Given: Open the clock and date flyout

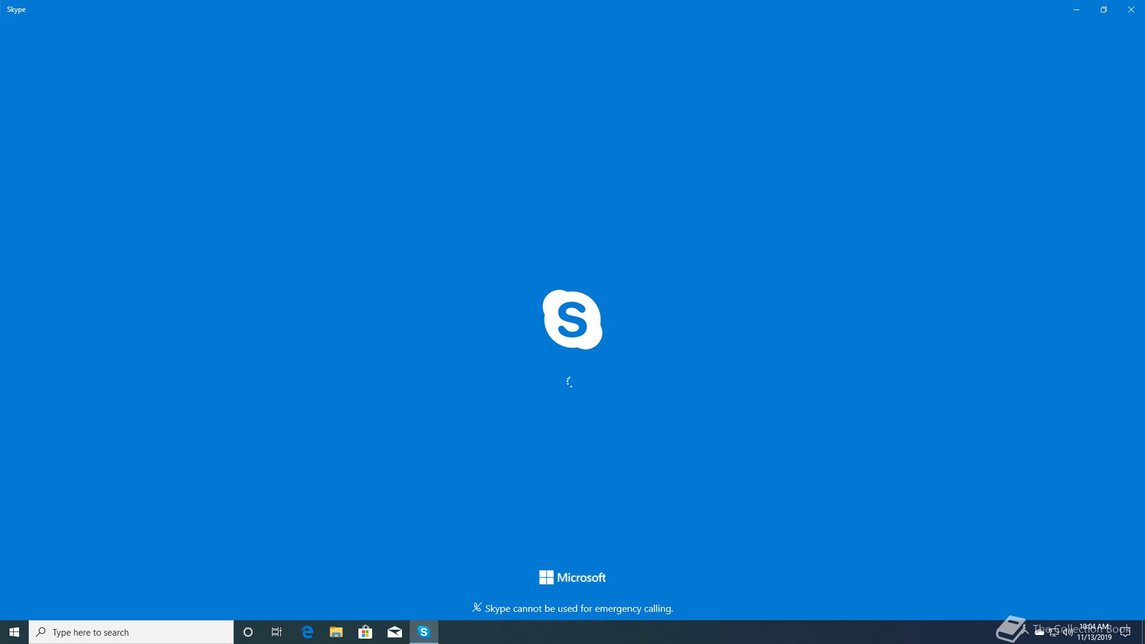Looking at the screenshot, I should [x=1094, y=632].
